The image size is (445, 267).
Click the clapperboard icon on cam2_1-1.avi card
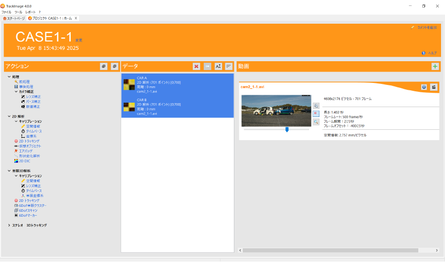(434, 87)
